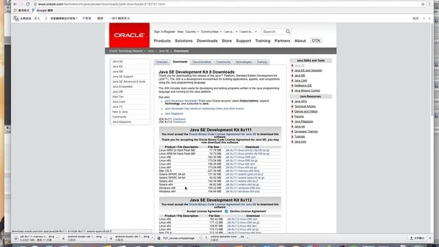The height and width of the screenshot is (247, 439).
Task: Click JDK 8u111 Checksum link
Action: [179, 119]
